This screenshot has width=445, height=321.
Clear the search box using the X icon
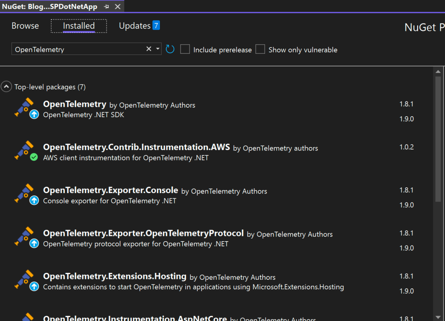[149, 49]
